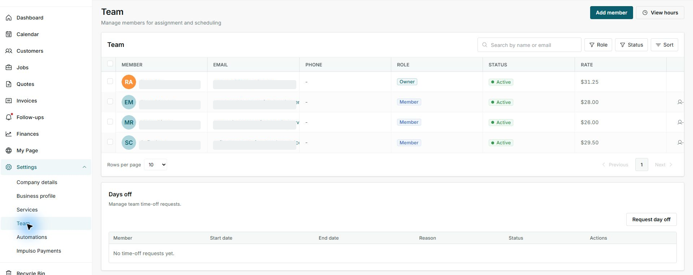Click the clock icon on View hours
This screenshot has height=275, width=693.
pyautogui.click(x=645, y=13)
